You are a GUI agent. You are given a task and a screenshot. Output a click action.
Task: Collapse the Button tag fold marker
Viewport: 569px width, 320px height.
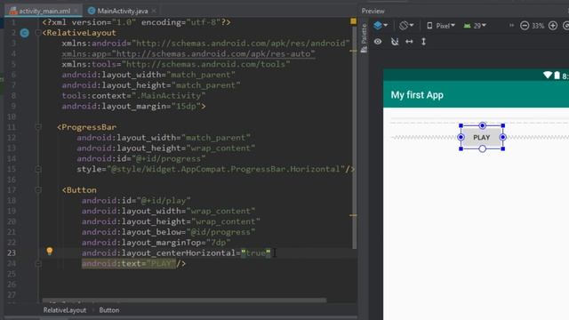pyautogui.click(x=37, y=189)
